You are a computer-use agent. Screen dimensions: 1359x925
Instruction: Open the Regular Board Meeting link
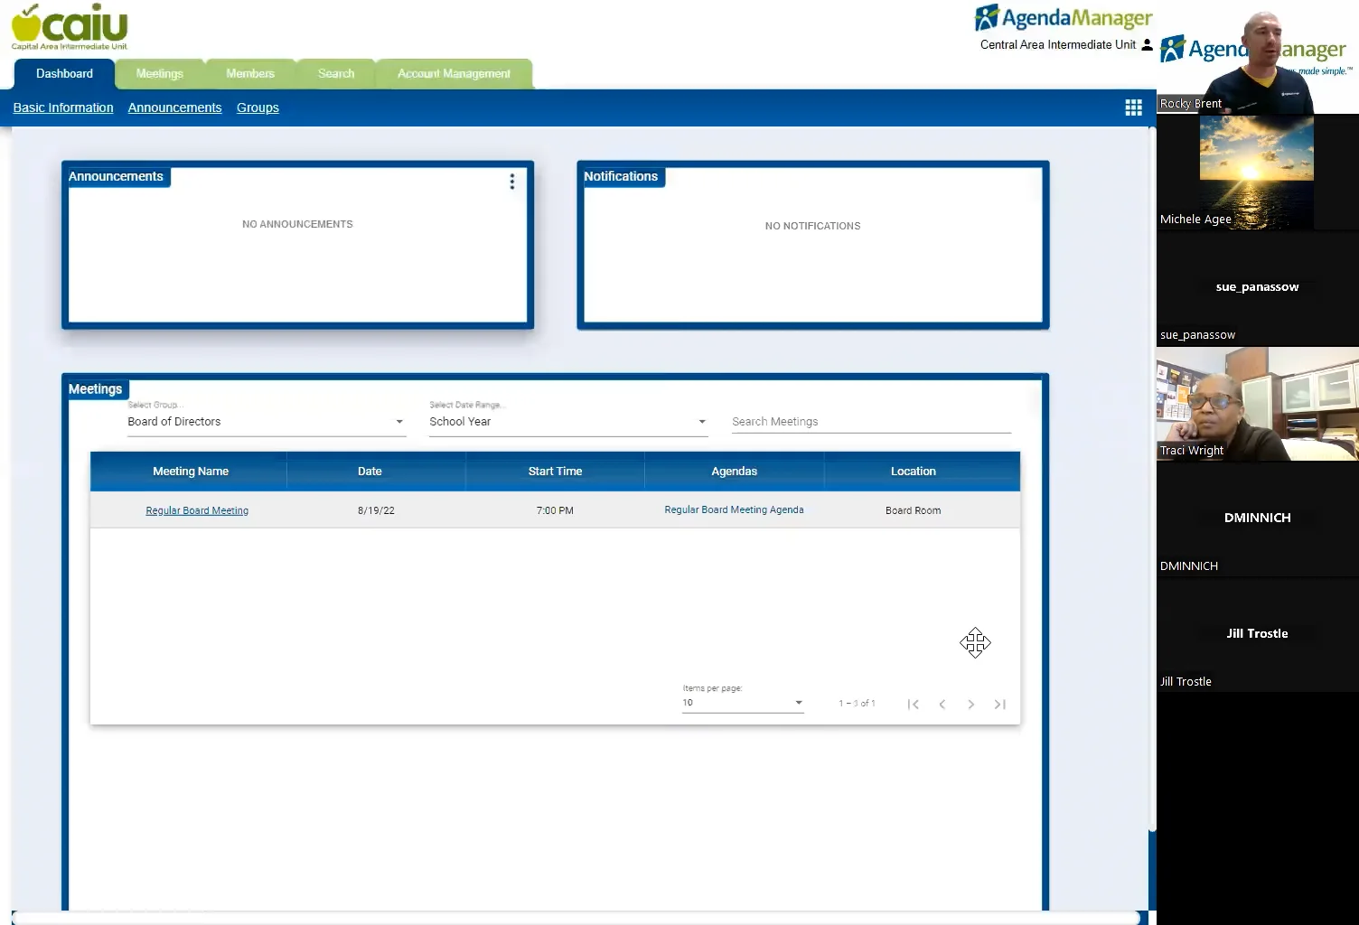197,510
